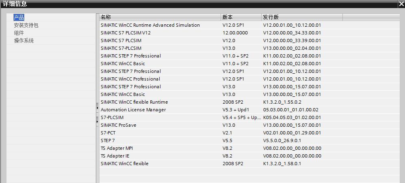Close the 详细信息 dialog

[x=401, y=4]
